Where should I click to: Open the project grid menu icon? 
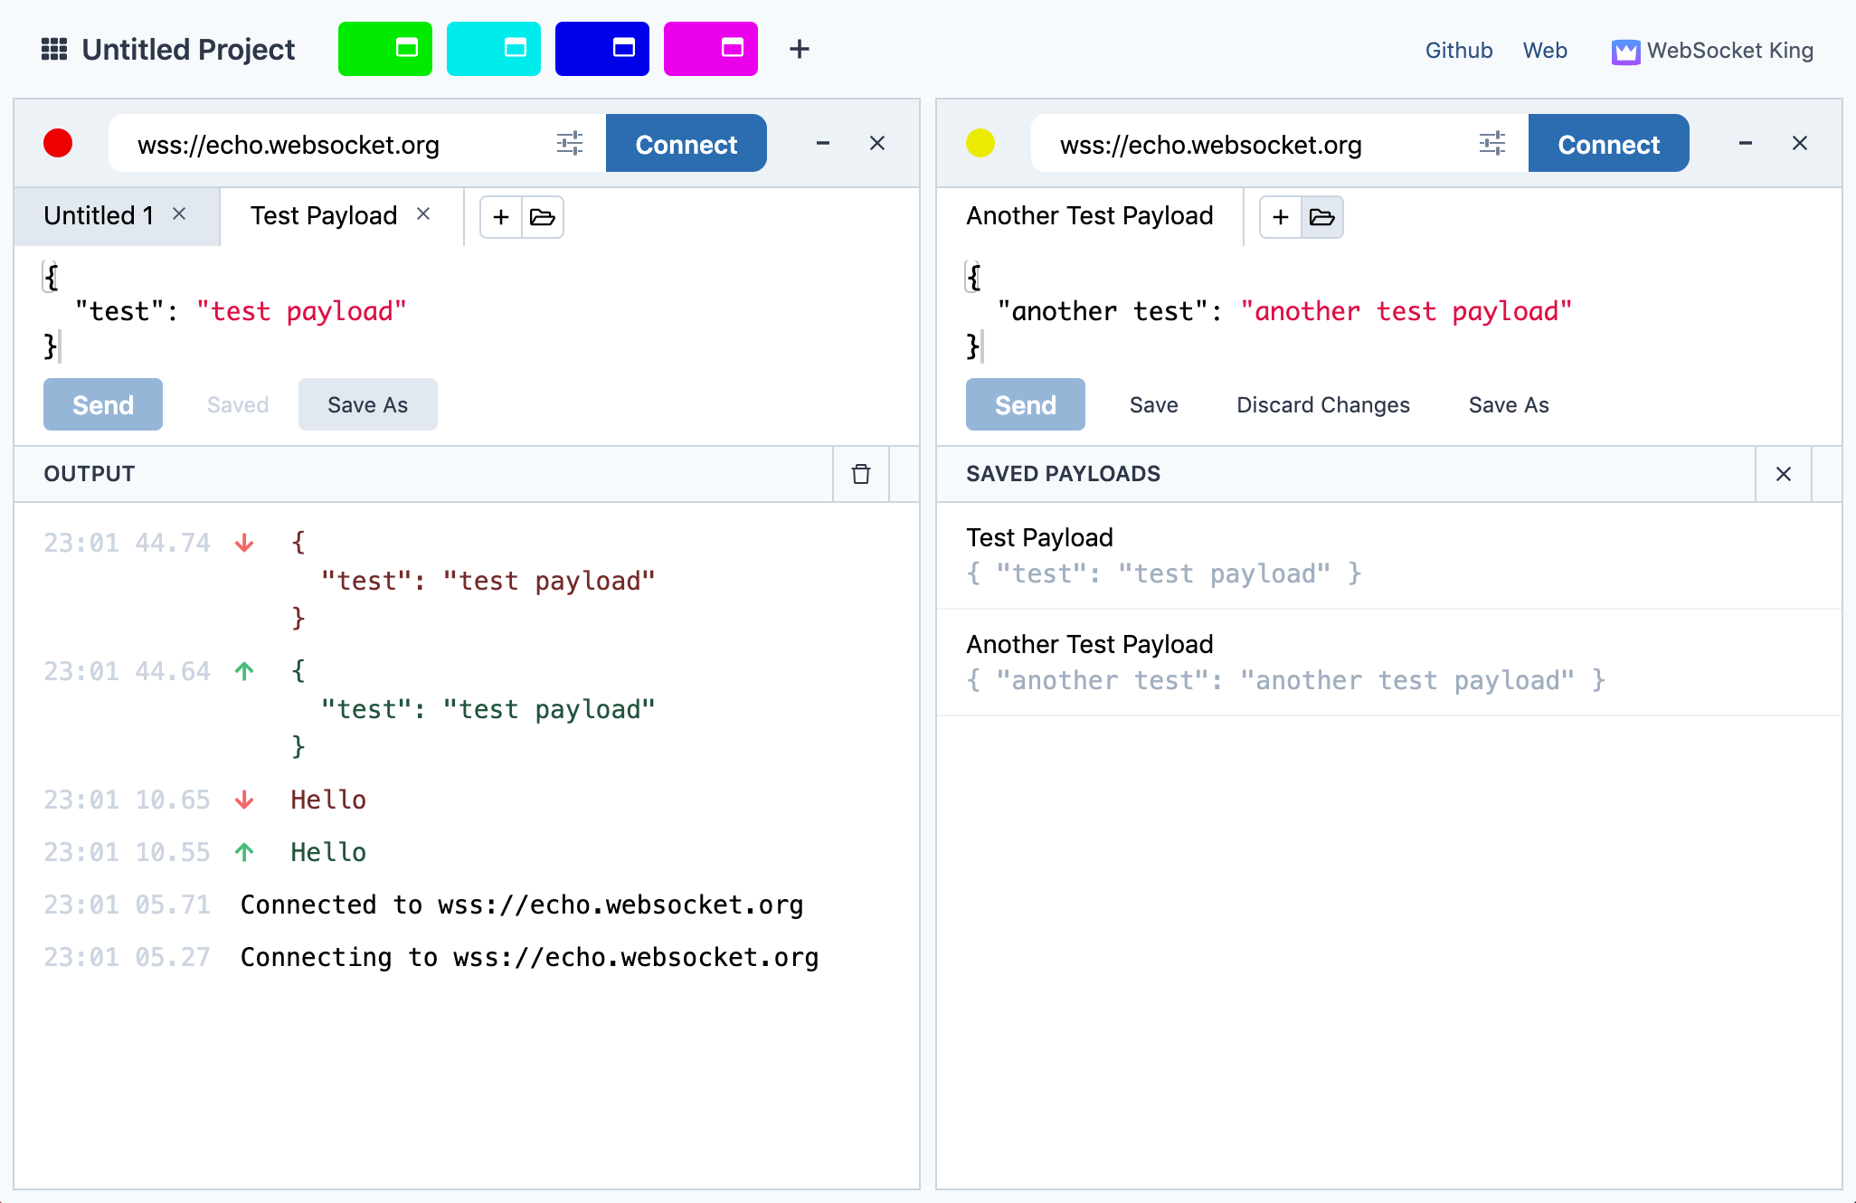pyautogui.click(x=54, y=49)
